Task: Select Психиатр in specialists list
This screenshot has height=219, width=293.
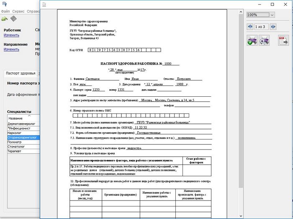Action: pyautogui.click(x=23, y=142)
